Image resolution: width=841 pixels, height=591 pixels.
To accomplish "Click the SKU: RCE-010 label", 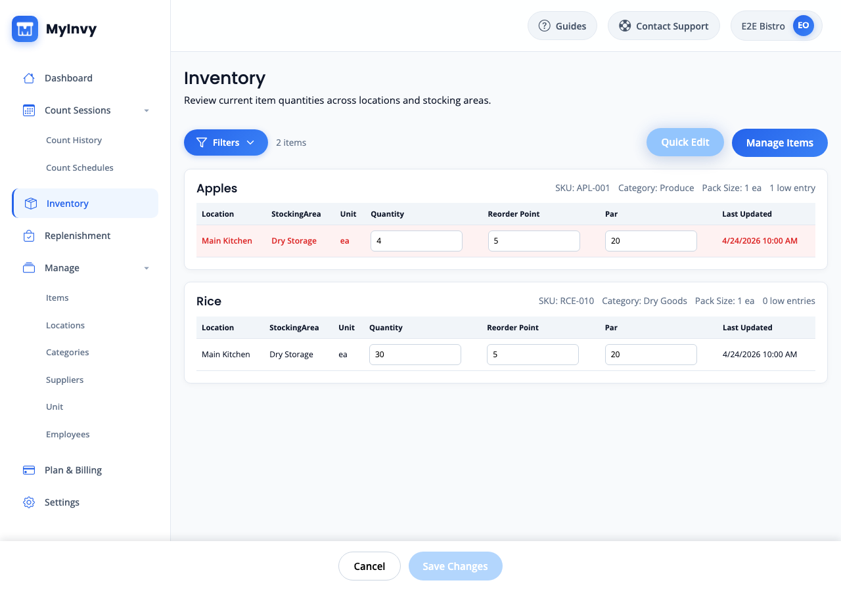I will click(x=566, y=301).
